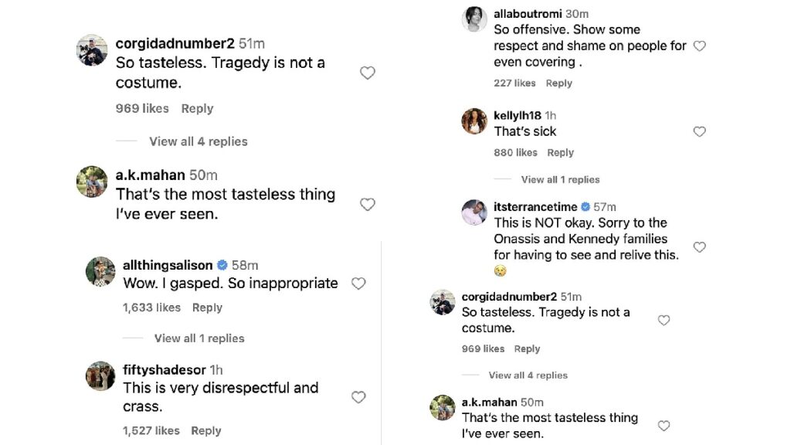Toggle like on itsterrancetime's "NOT okay" comment

[x=699, y=247]
